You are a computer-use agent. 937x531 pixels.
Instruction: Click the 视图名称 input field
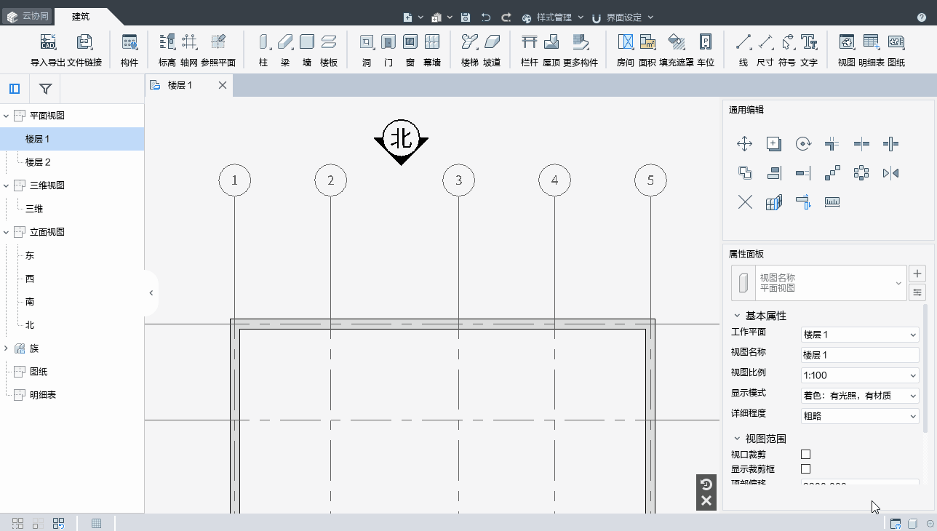coord(860,355)
